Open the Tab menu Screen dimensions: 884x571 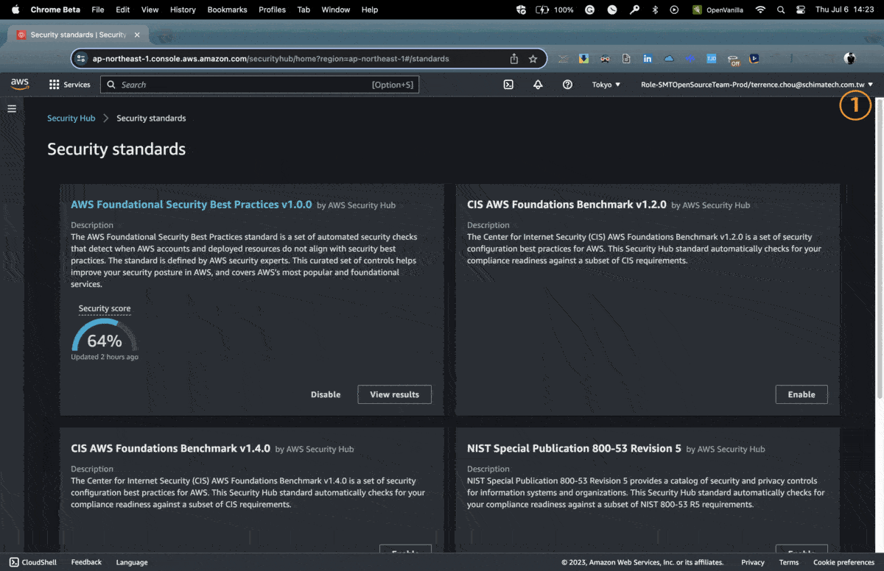point(304,10)
